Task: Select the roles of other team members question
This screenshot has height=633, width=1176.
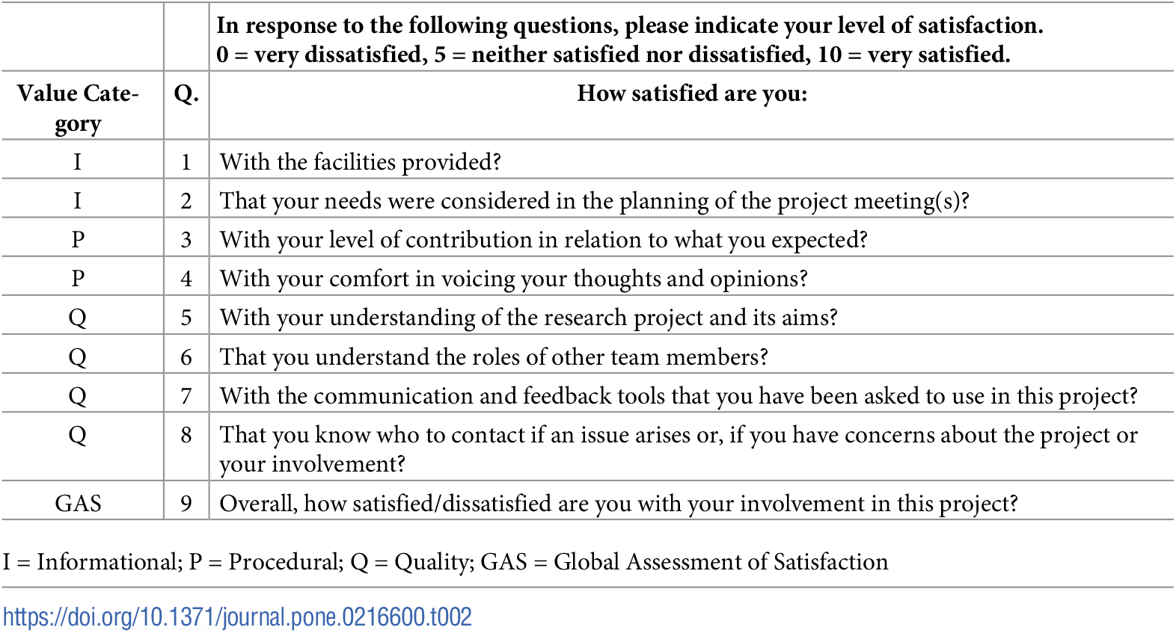Action: point(494,357)
